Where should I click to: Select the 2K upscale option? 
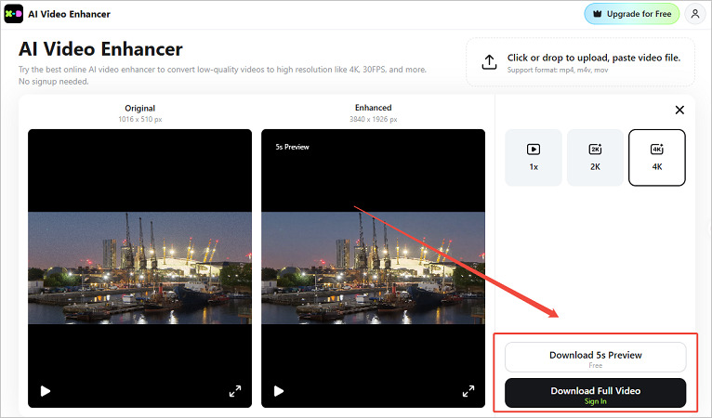[x=595, y=158]
